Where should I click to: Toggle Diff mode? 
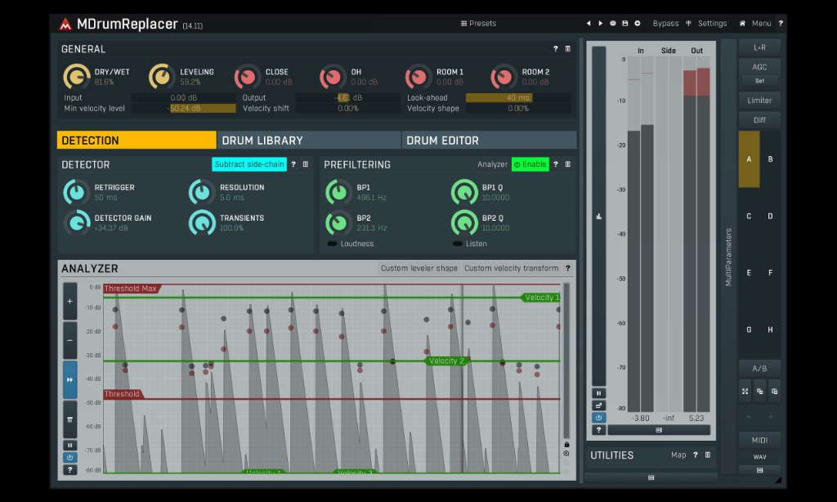759,120
